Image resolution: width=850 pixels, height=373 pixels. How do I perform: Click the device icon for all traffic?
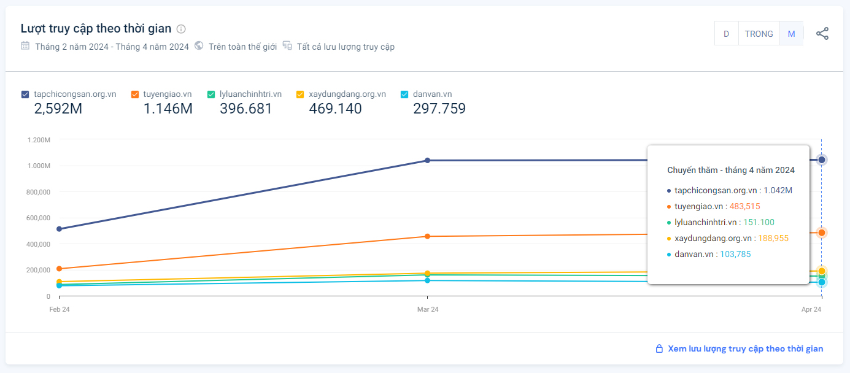(287, 46)
